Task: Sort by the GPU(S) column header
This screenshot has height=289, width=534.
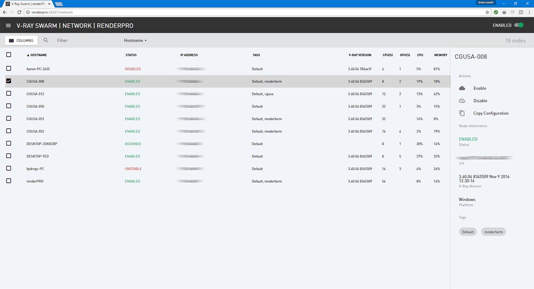Action: (405, 55)
